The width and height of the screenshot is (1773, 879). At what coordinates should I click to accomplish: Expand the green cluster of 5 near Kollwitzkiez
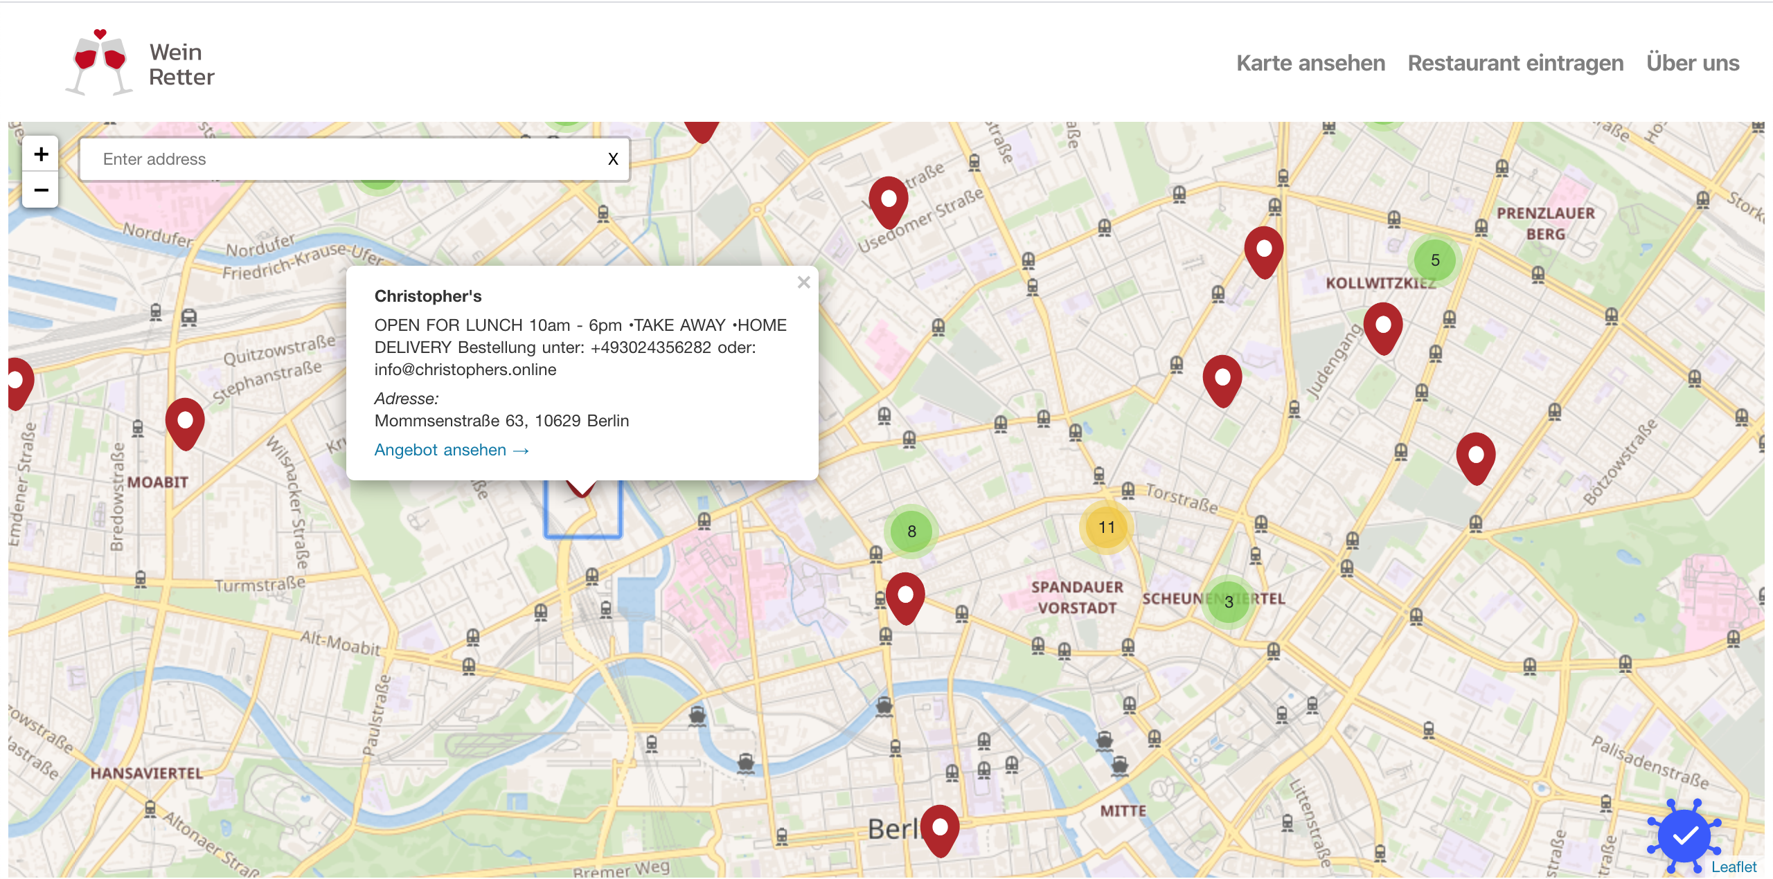[1435, 260]
